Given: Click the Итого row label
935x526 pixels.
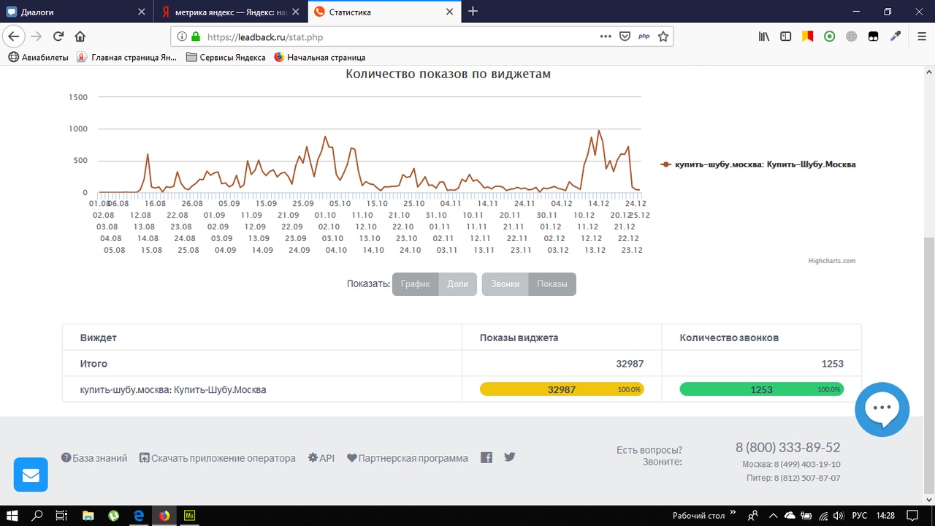Looking at the screenshot, I should pyautogui.click(x=94, y=363).
